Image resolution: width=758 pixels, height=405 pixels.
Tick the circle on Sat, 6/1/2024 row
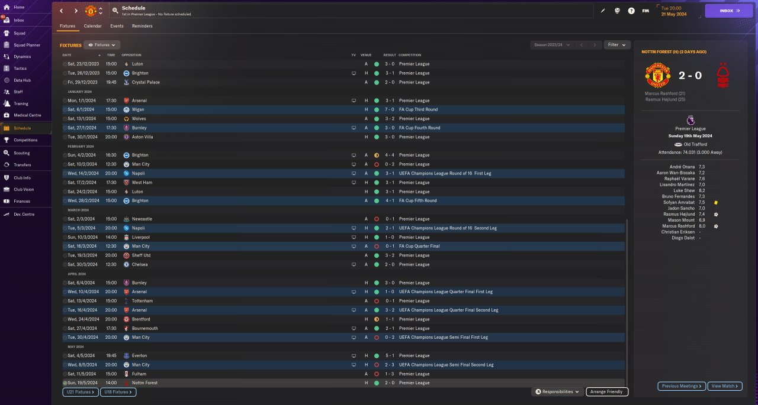[x=65, y=109]
